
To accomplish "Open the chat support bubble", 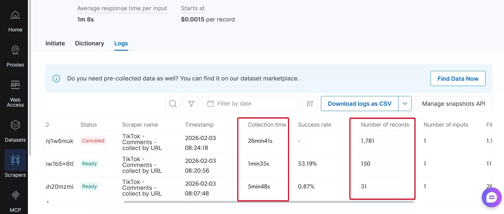I will click(491, 198).
